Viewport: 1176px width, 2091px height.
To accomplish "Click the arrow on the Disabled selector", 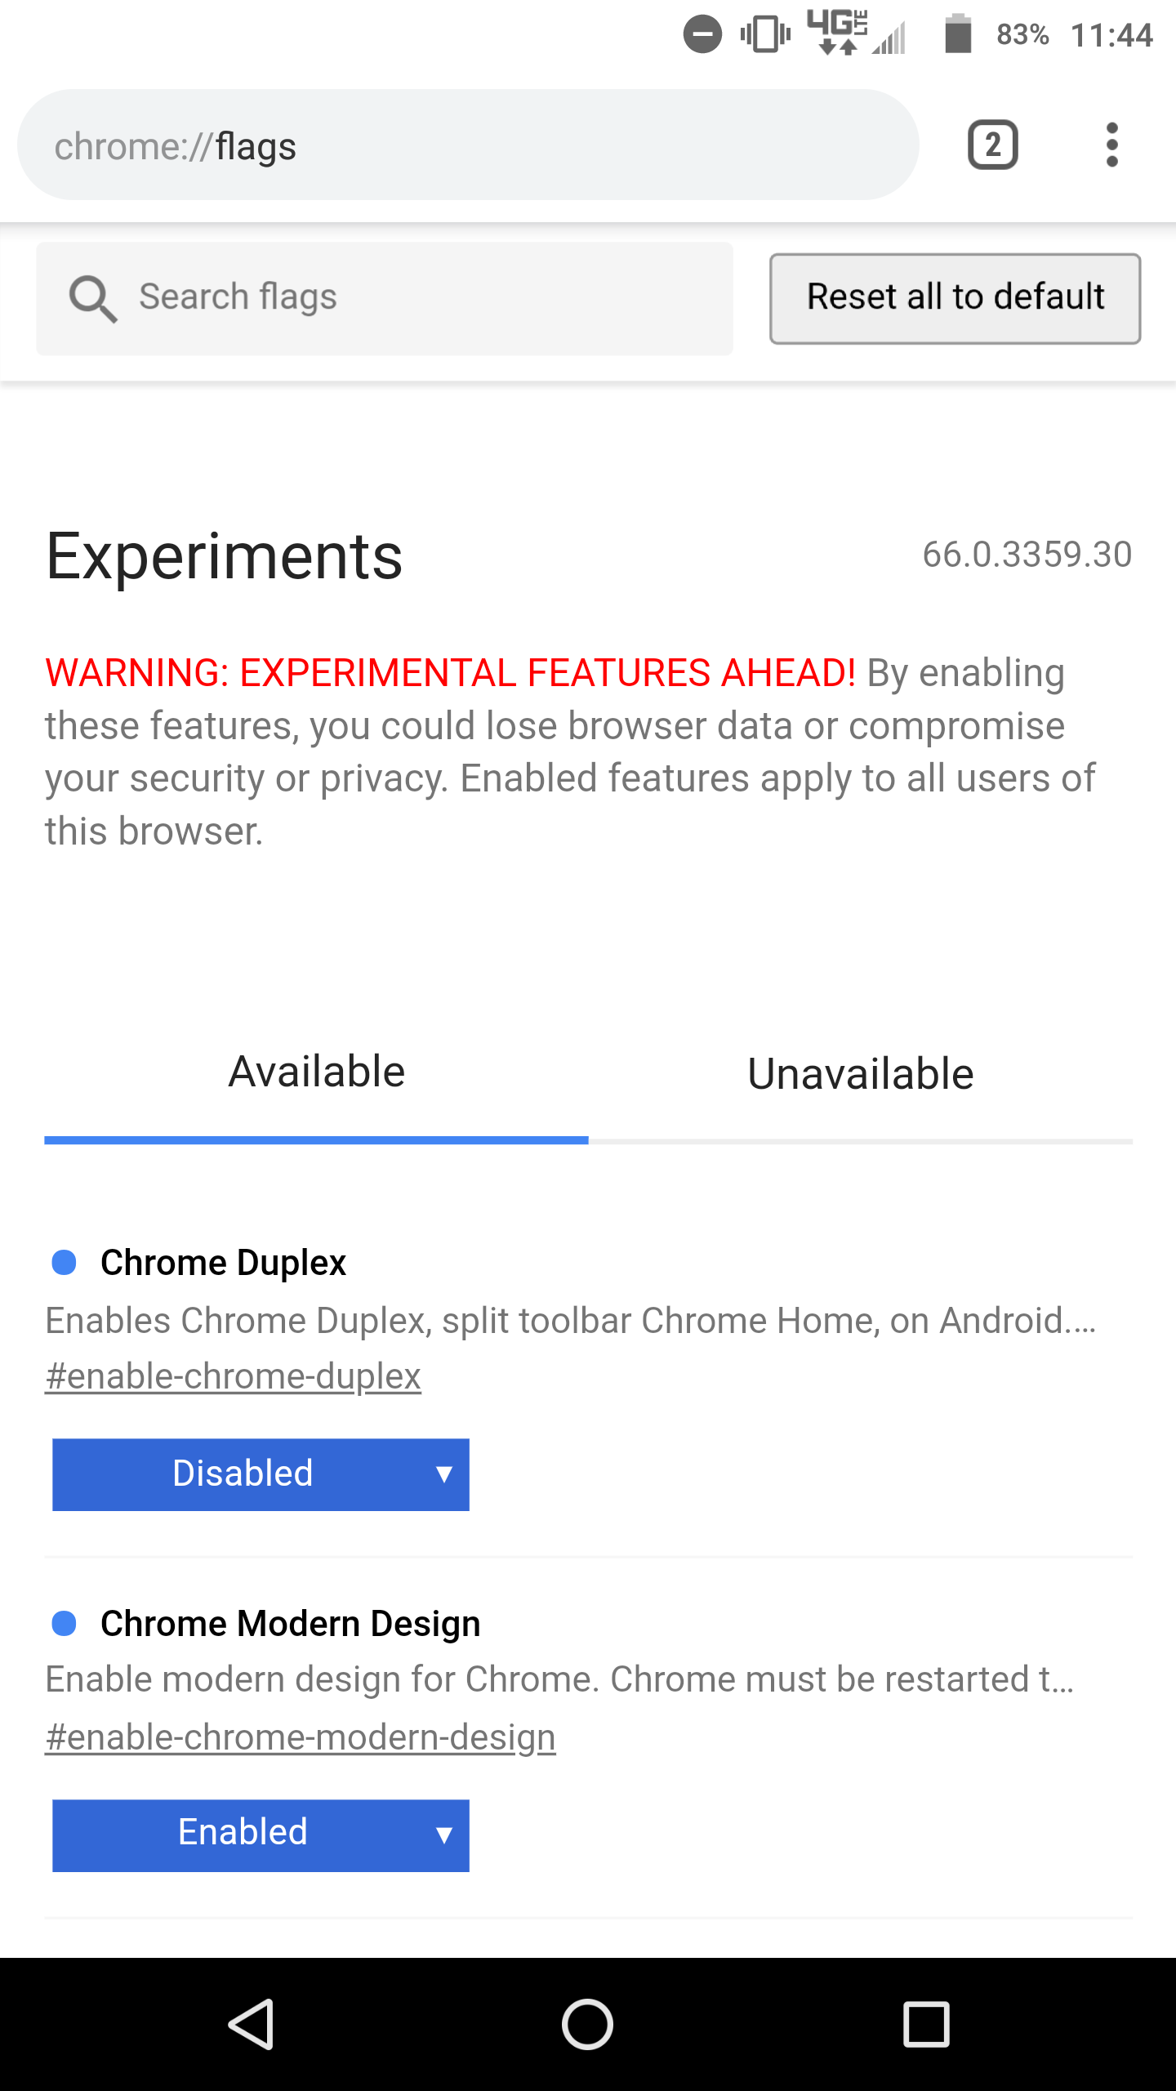I will point(444,1474).
